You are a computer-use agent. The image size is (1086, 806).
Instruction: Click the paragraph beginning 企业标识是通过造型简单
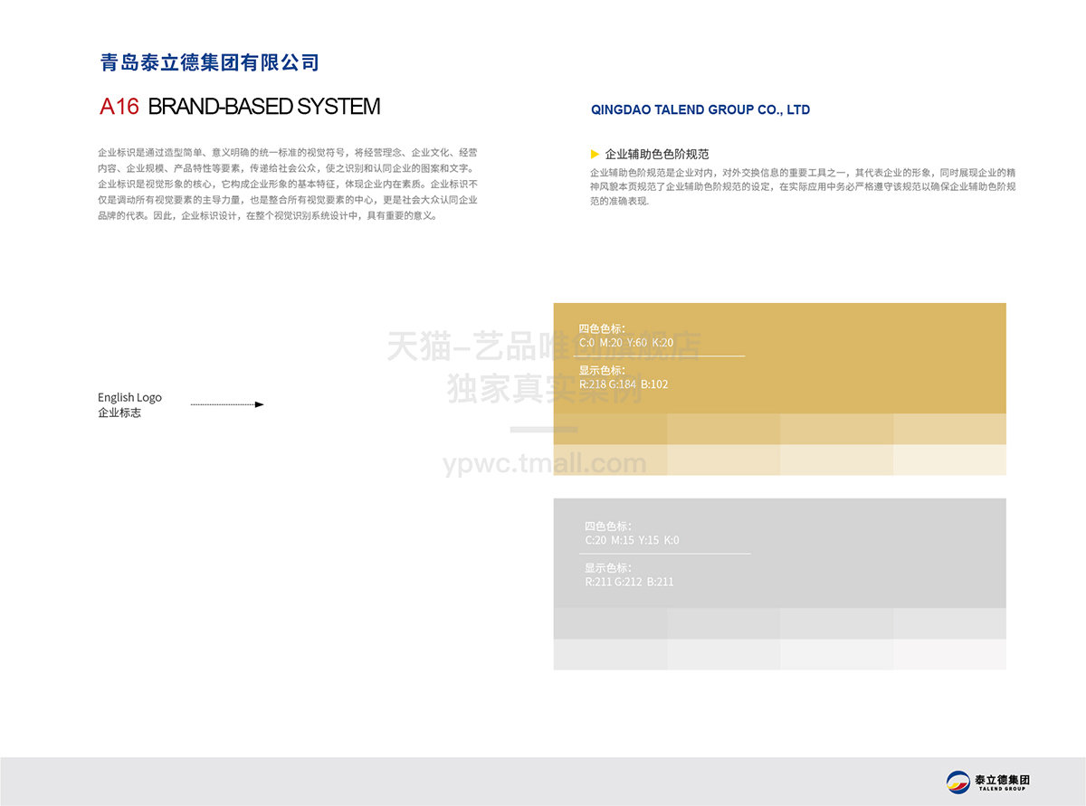click(x=288, y=185)
